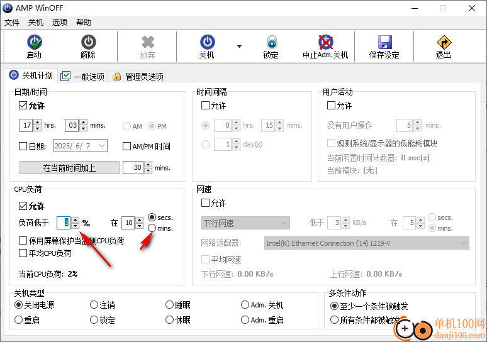Enable 停用屏幕保护 CPU负荷 checkbox
The width and height of the screenshot is (487, 342).
click(x=23, y=241)
